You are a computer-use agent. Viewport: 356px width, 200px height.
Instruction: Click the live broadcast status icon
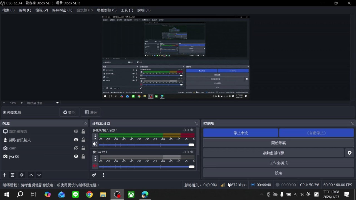click(253, 185)
